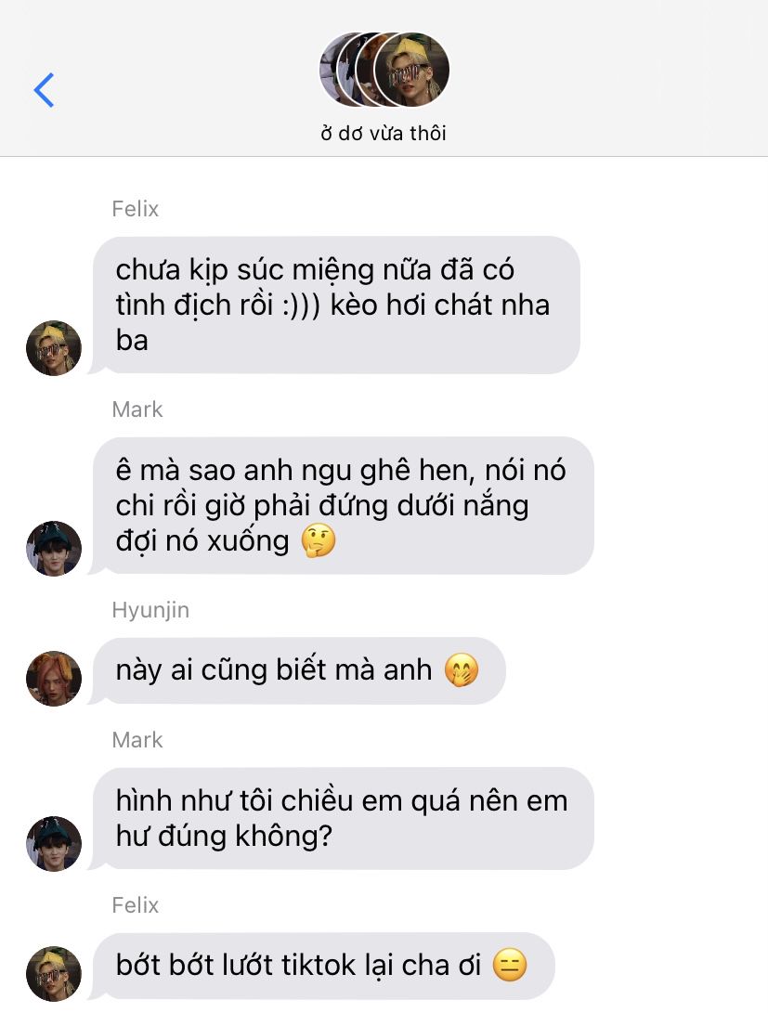This screenshot has width=768, height=1013.
Task: Tap Felix's avatar beside tiktok message
Action: pos(54,974)
